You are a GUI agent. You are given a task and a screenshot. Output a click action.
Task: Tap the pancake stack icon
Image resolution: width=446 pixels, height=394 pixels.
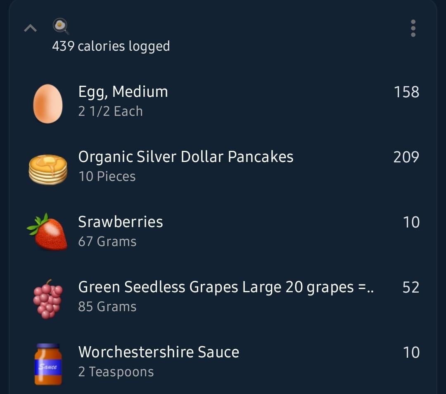(48, 169)
